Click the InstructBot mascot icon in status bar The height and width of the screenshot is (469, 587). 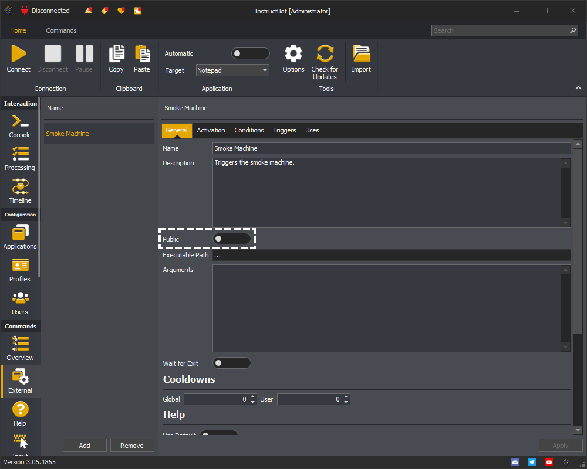tap(566, 463)
